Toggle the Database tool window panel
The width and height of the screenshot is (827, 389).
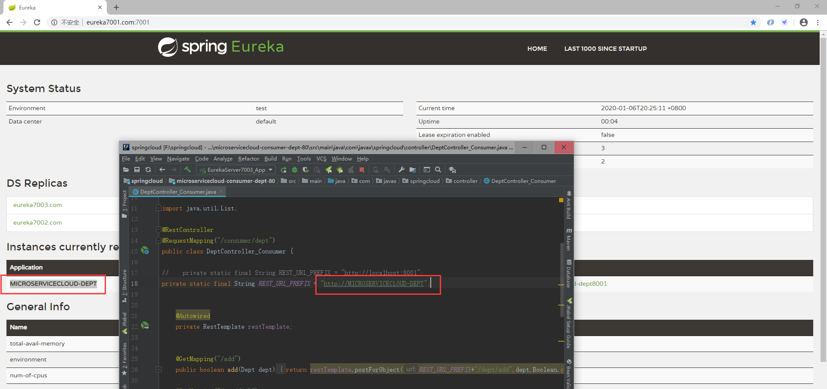(569, 274)
